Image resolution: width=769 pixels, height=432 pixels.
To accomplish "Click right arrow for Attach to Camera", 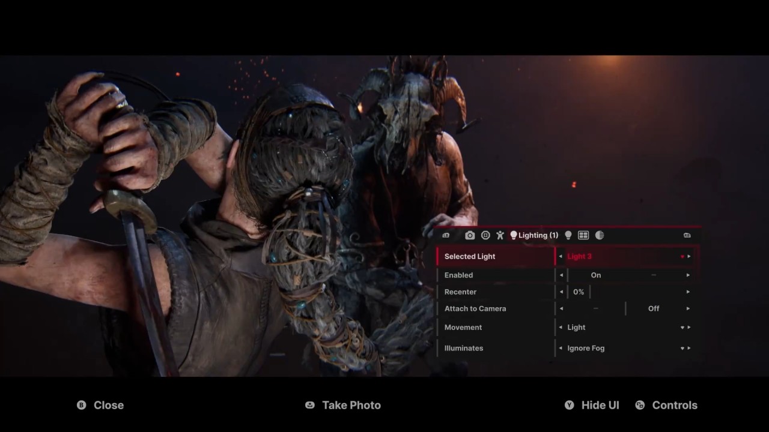I will point(688,308).
